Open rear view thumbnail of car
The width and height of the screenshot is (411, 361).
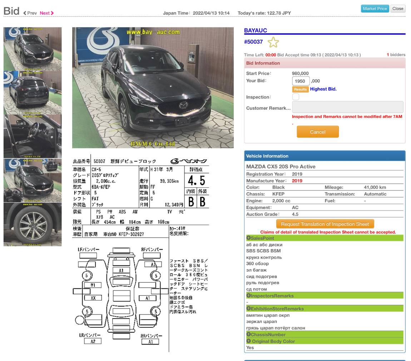pyautogui.click(x=33, y=93)
